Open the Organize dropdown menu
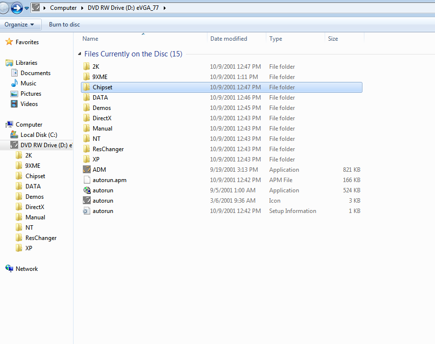The height and width of the screenshot is (344, 435). point(17,24)
